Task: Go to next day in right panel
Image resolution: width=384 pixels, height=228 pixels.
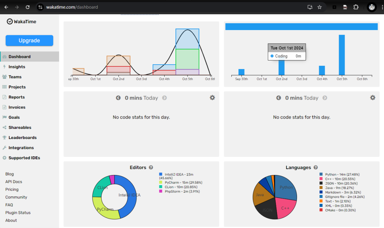Action: pos(325,98)
